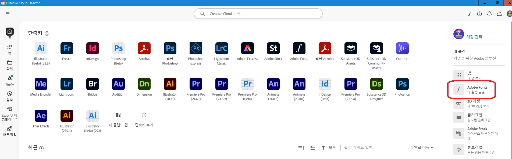
Task: Launch After Effects
Action: click(41, 116)
